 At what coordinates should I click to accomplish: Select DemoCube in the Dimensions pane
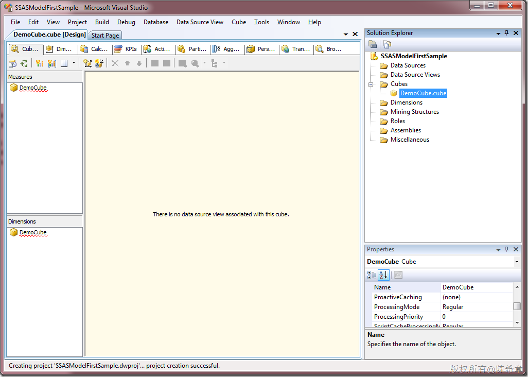[x=33, y=232]
